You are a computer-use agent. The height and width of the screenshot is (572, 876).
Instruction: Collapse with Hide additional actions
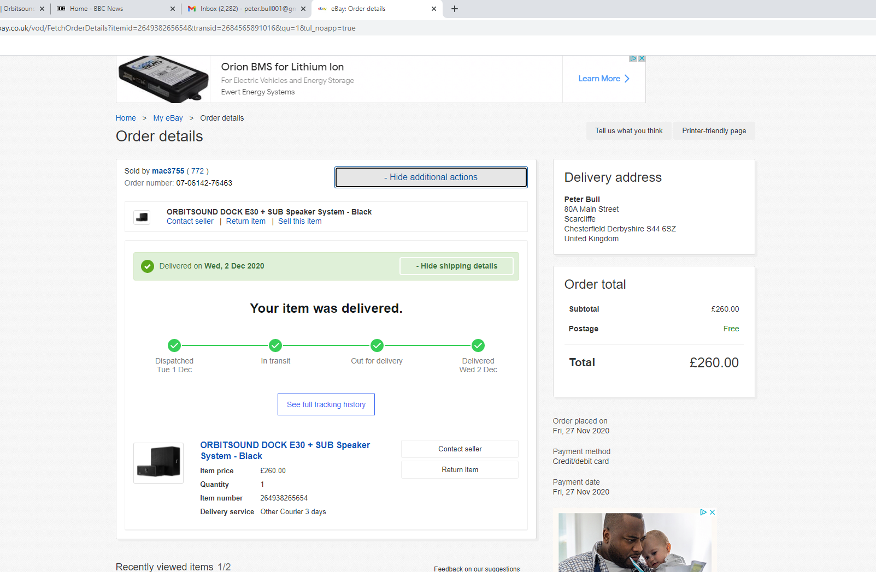click(431, 177)
